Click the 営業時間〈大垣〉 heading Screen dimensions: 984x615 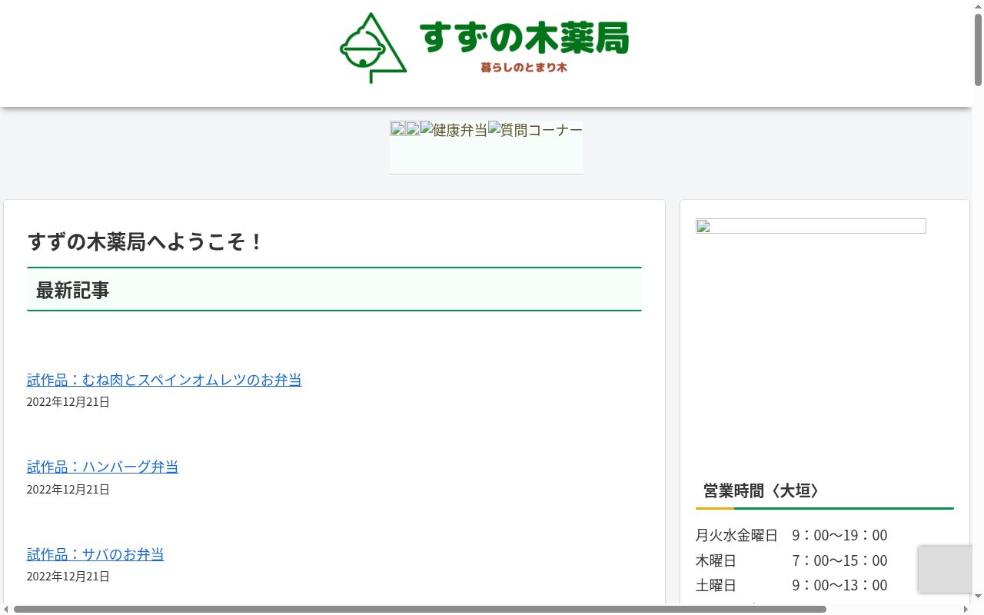[825, 491]
